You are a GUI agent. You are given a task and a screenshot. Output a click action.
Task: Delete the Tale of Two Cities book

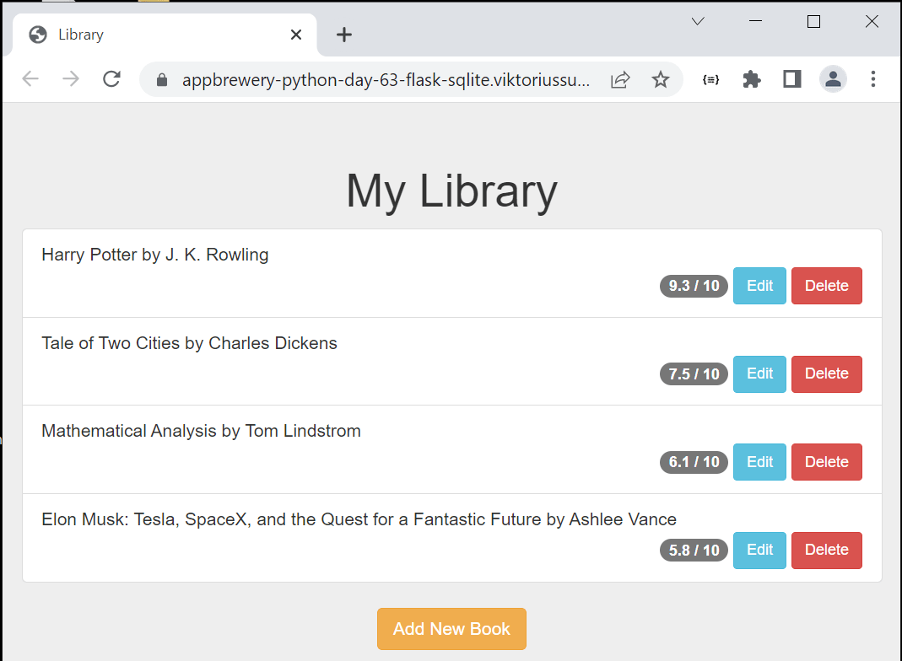pyautogui.click(x=826, y=373)
